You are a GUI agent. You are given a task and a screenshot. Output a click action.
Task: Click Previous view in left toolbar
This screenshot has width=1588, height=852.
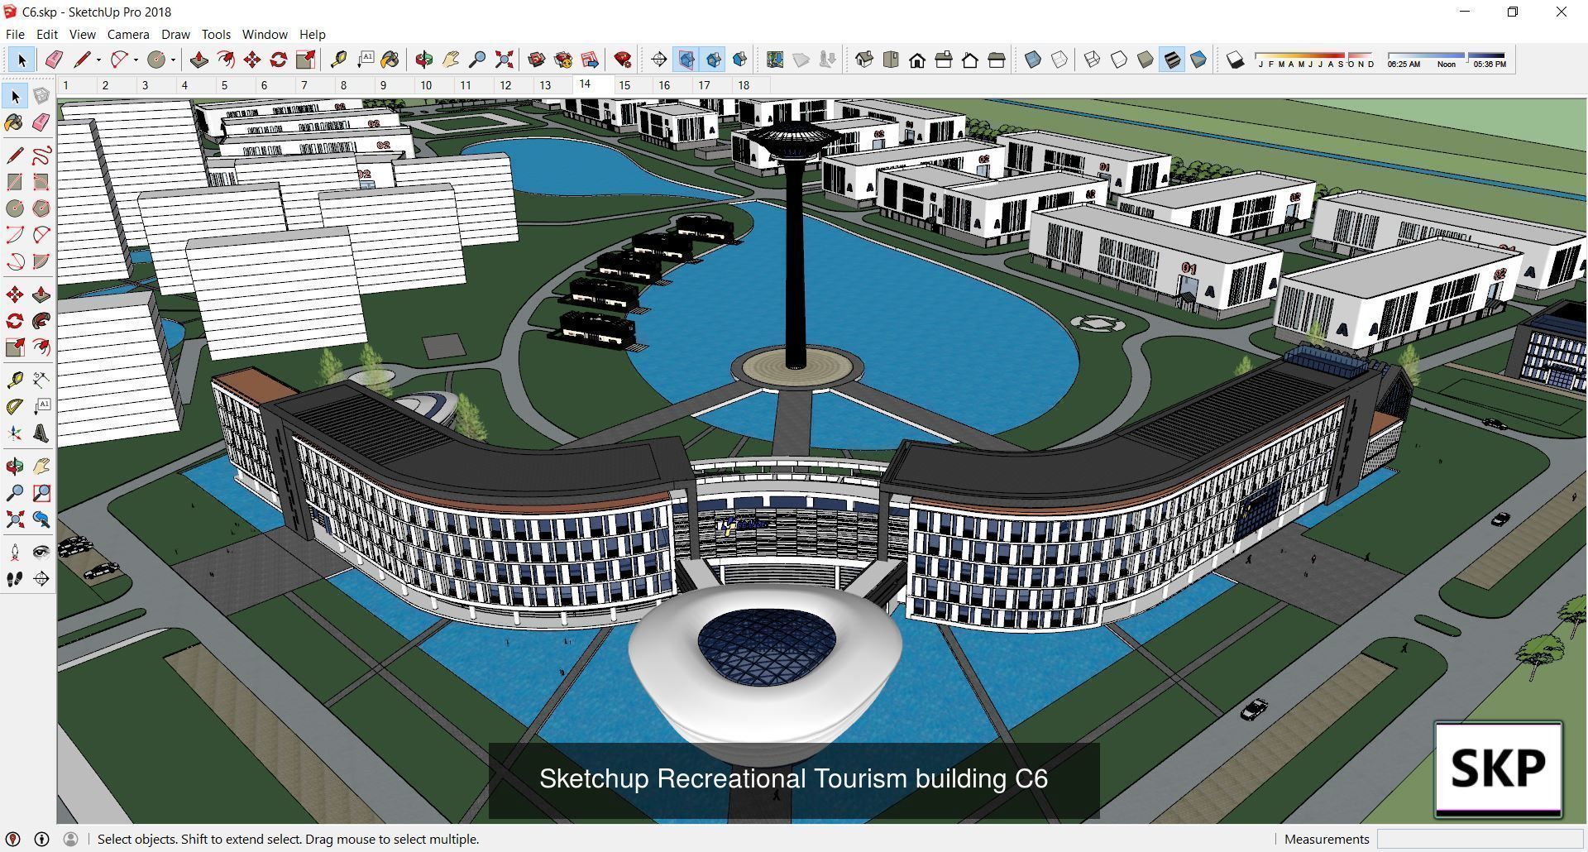click(x=41, y=519)
